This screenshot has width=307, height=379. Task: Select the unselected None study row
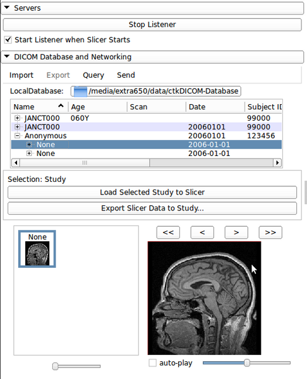(x=147, y=153)
